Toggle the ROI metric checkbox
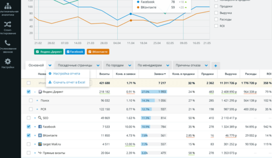The height and width of the screenshot is (158, 272). pos(216,26)
